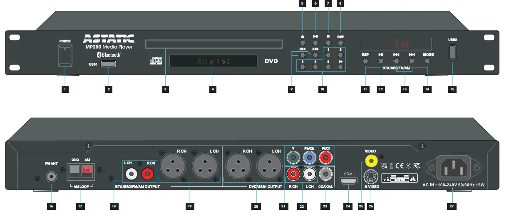Click the compact disc logo
Screen dimensions: 509x217
[156, 61]
